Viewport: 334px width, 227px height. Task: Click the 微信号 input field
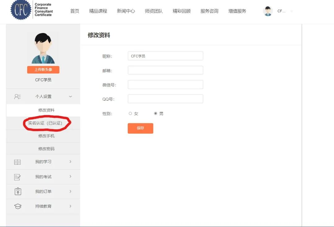[x=165, y=85]
